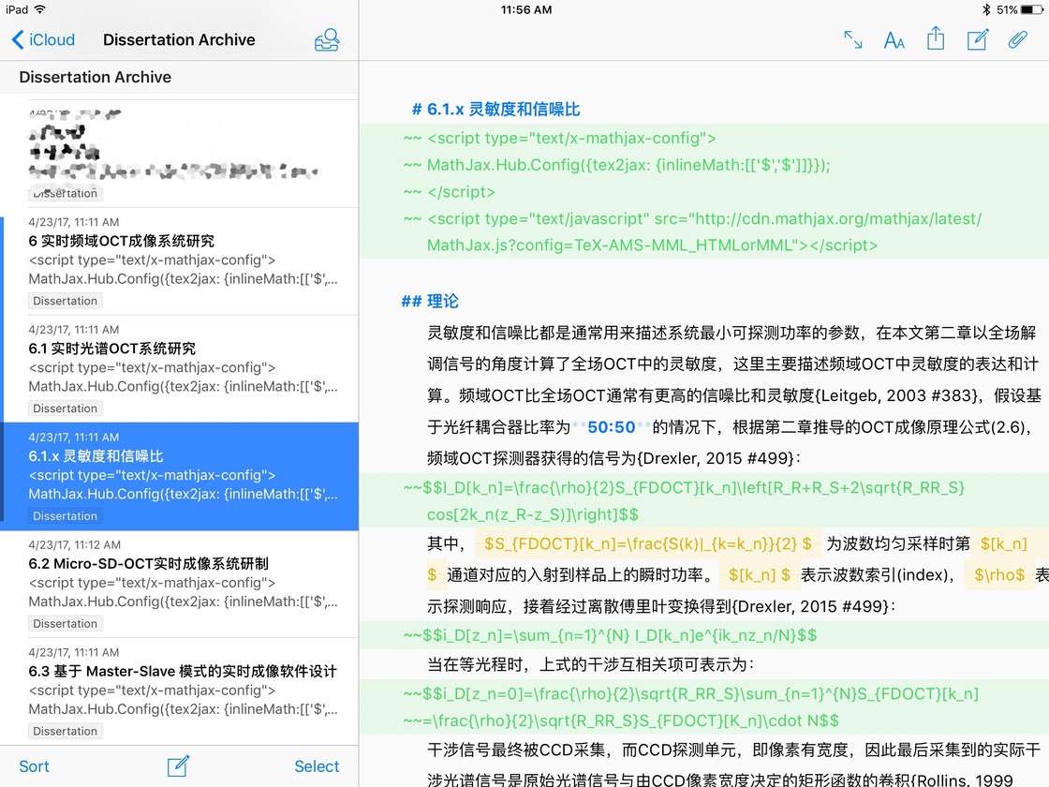
Task: Tap the 51% battery percentage text
Action: pos(1007,9)
